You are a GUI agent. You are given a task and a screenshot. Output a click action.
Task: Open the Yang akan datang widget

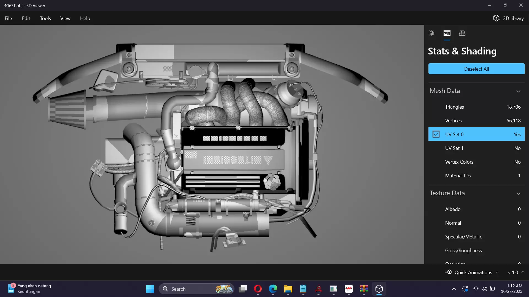click(30, 289)
